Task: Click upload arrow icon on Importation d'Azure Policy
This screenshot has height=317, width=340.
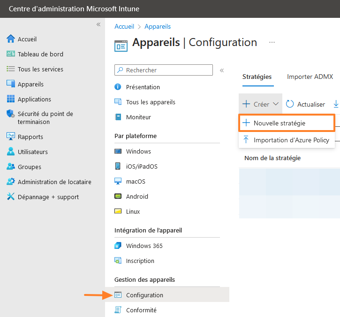Action: (x=246, y=139)
